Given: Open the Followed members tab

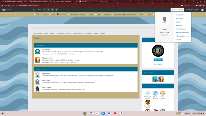Looking at the screenshot, I should tap(78, 33).
